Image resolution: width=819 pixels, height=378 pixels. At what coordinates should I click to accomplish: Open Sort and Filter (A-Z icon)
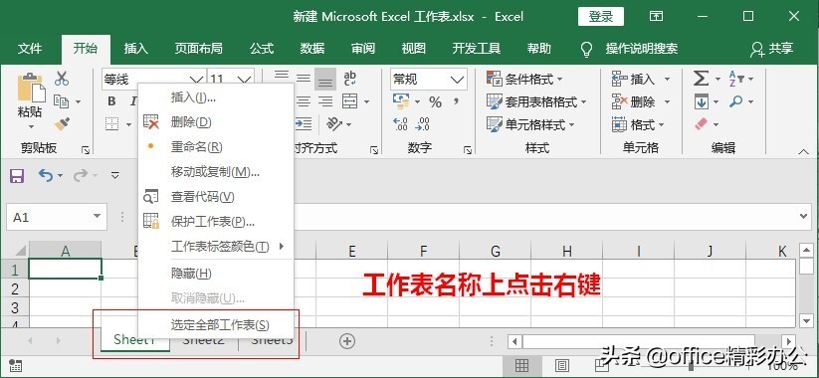736,79
